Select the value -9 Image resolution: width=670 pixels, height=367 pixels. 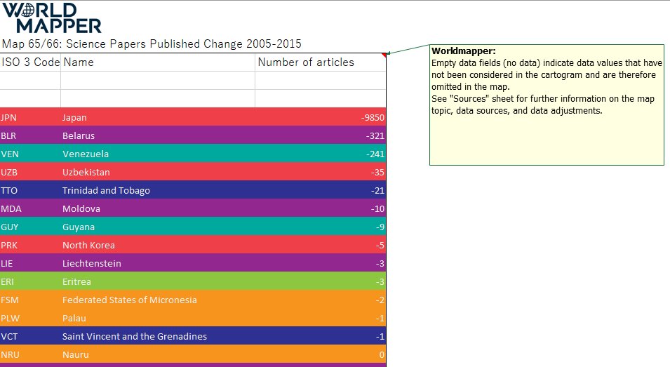click(x=321, y=227)
